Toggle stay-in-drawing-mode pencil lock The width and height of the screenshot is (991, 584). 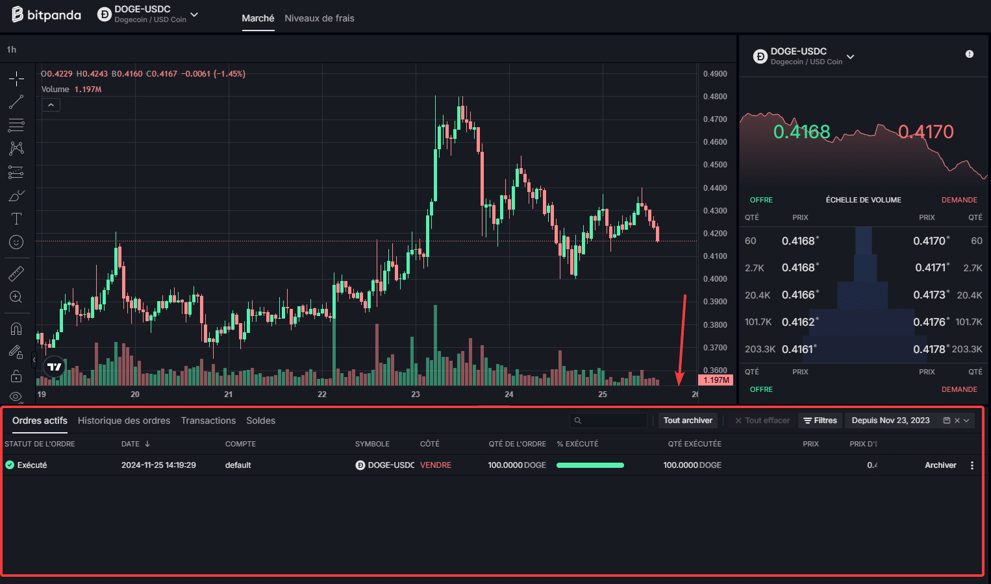click(x=16, y=352)
